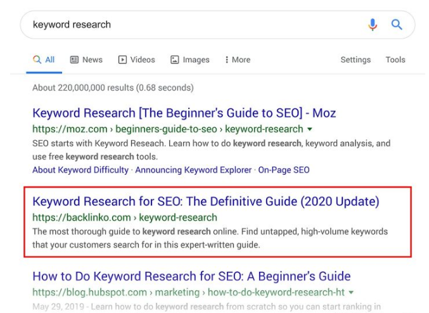Open the 'On-Page SEO' sitelink

[x=284, y=170]
